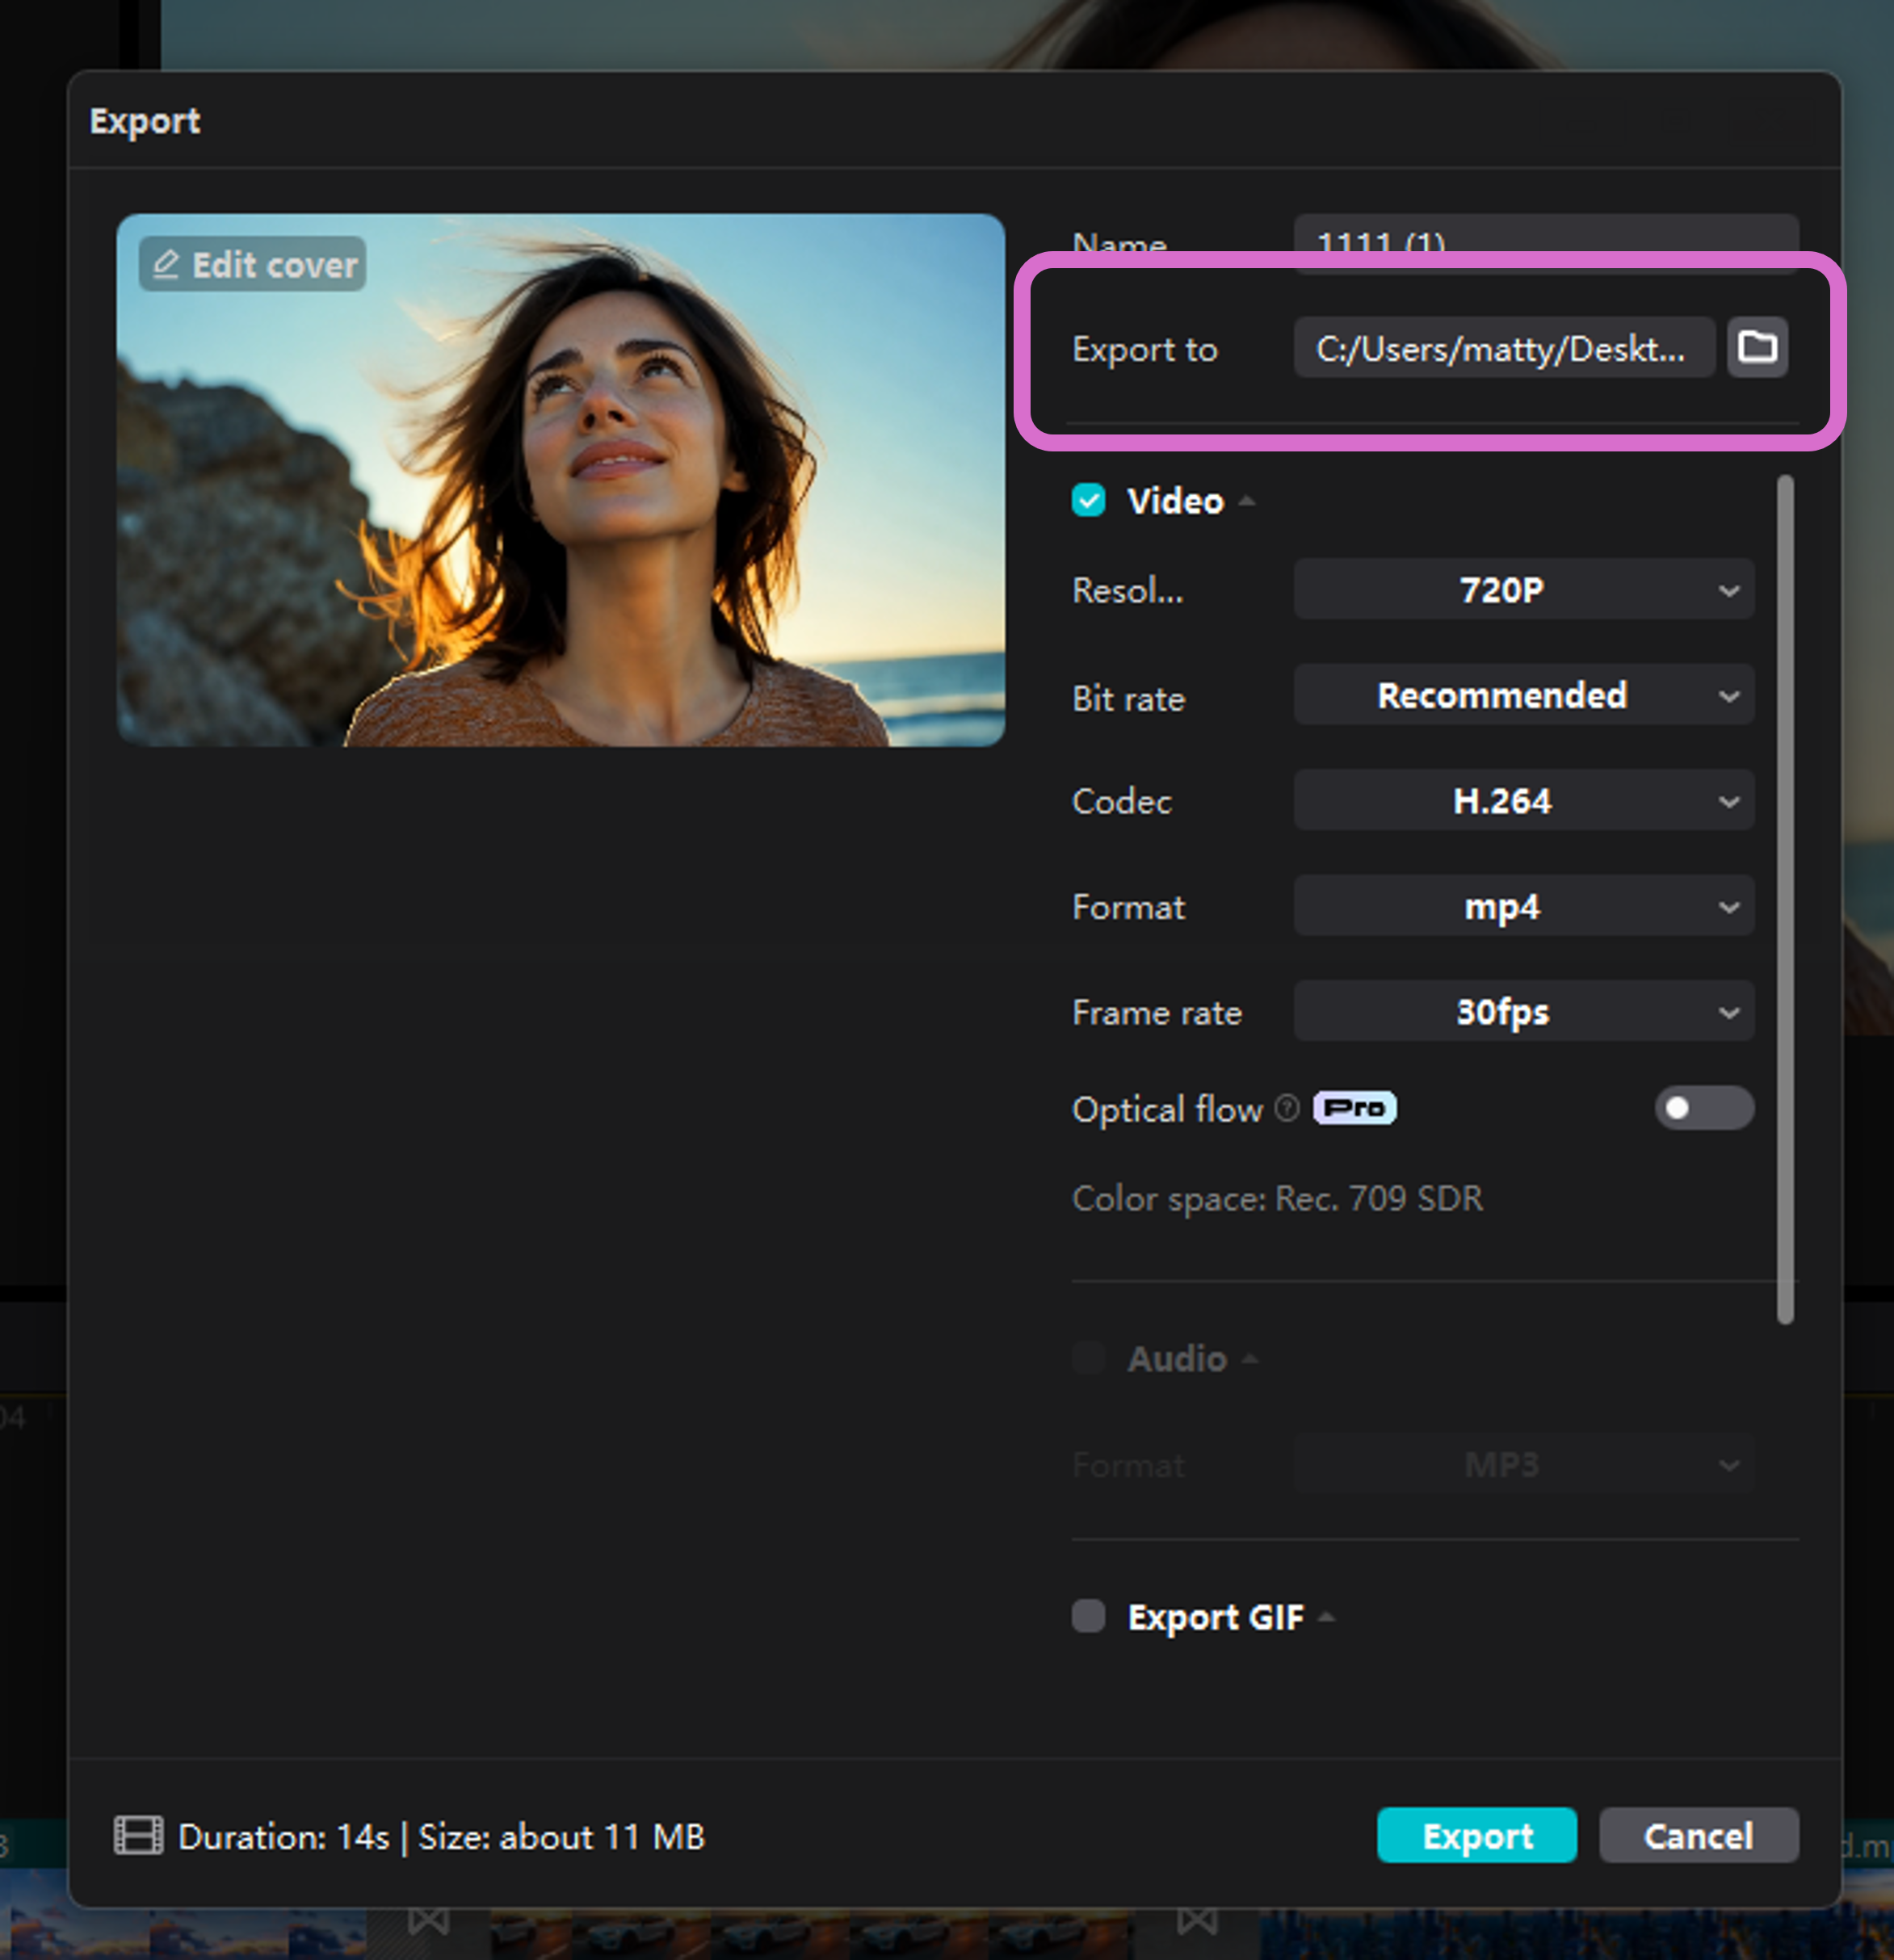Open the Codec H.264 dropdown
The image size is (1894, 1960).
click(x=1523, y=801)
